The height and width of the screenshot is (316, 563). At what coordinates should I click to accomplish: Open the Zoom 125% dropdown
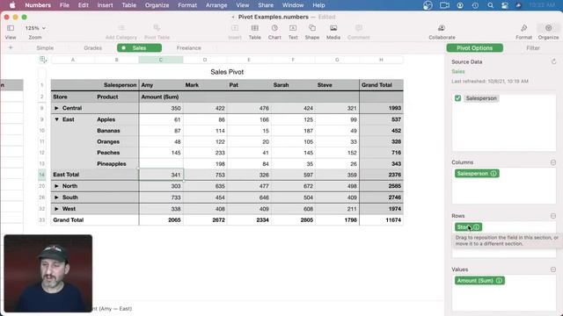point(35,28)
